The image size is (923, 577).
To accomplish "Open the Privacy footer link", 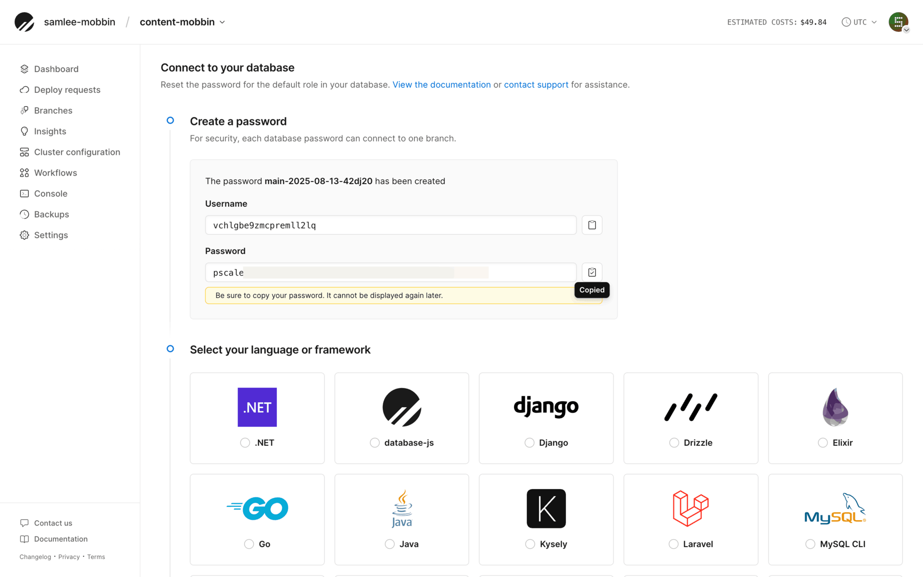I will (69, 557).
